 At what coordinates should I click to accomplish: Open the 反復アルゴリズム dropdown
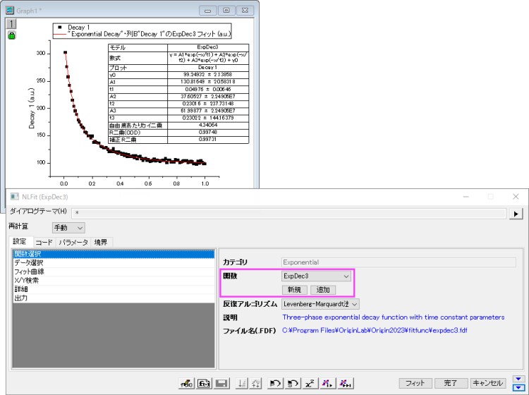pyautogui.click(x=320, y=304)
